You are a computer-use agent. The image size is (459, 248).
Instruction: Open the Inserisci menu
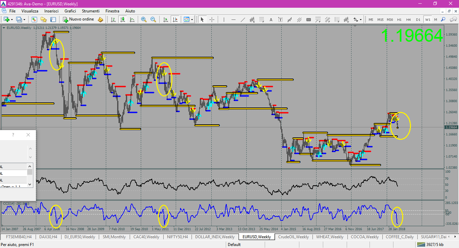pyautogui.click(x=51, y=11)
